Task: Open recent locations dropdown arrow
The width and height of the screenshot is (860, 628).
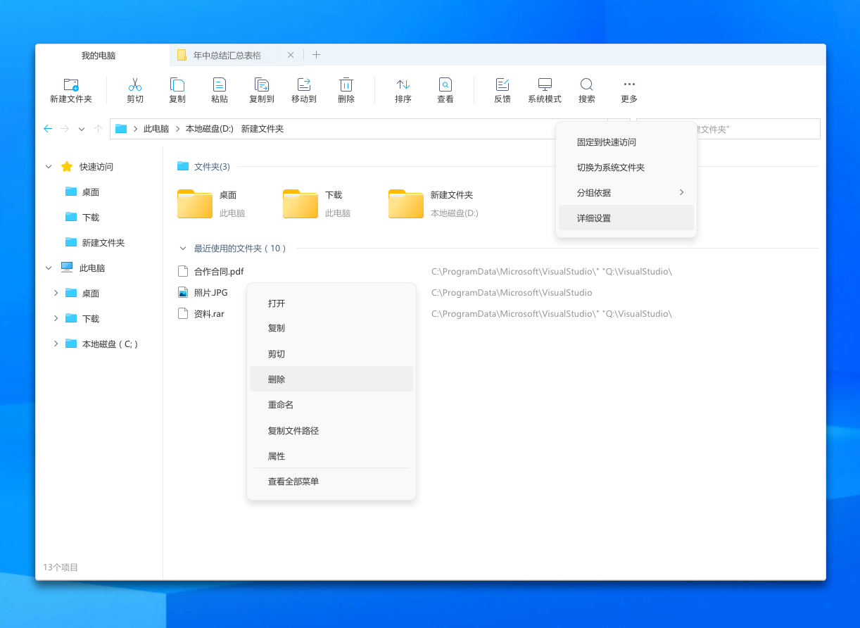Action: pyautogui.click(x=82, y=129)
